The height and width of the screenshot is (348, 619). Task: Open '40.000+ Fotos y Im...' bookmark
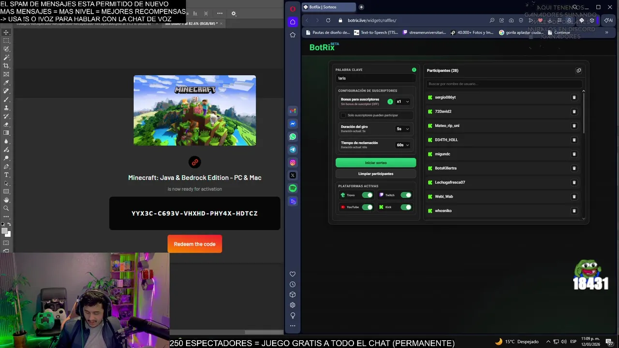[x=472, y=32]
